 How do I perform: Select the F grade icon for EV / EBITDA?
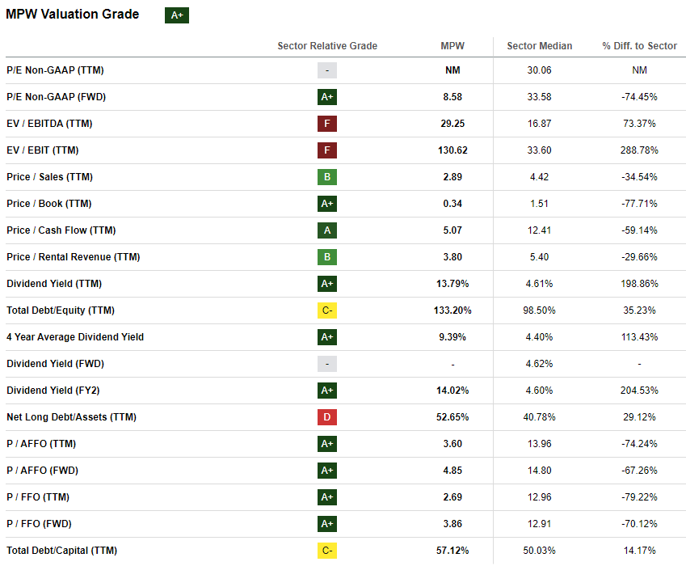pyautogui.click(x=327, y=124)
